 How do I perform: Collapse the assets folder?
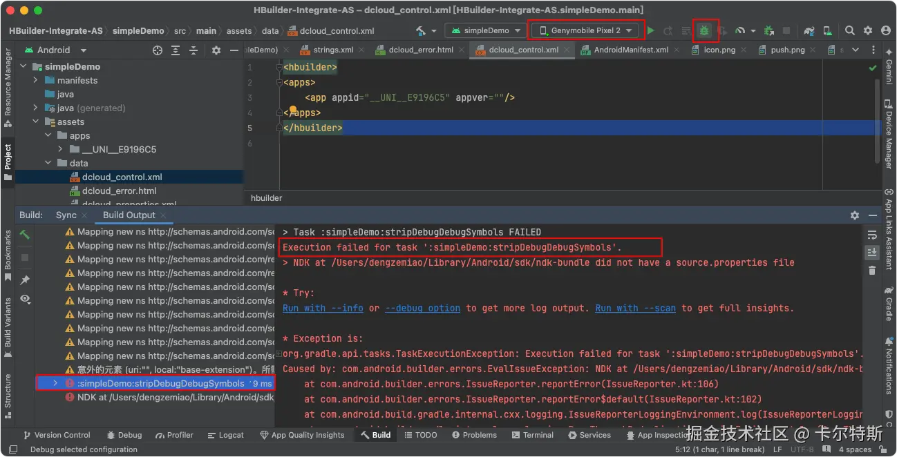click(36, 122)
